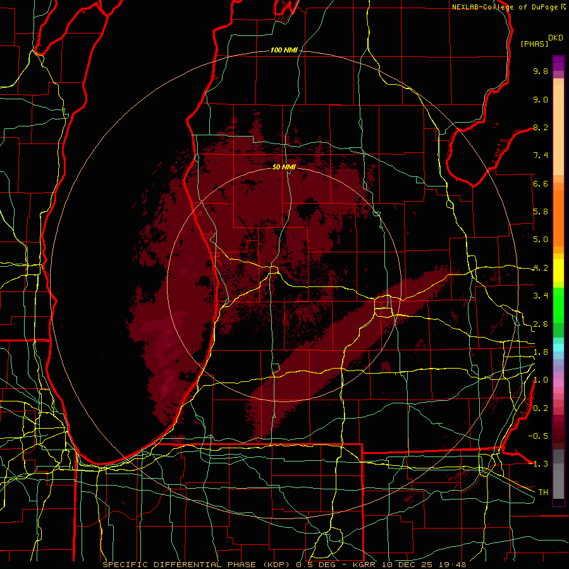Viewport: 569px width, 569px height.
Task: Click the Specific Differential Phase caption at the bottom
Action: 284,565
